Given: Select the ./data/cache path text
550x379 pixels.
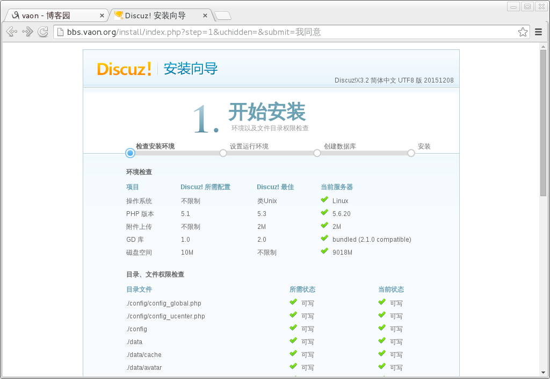Looking at the screenshot, I should point(144,355).
